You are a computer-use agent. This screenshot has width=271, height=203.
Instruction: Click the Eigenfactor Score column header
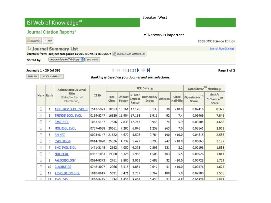[x=194, y=99]
